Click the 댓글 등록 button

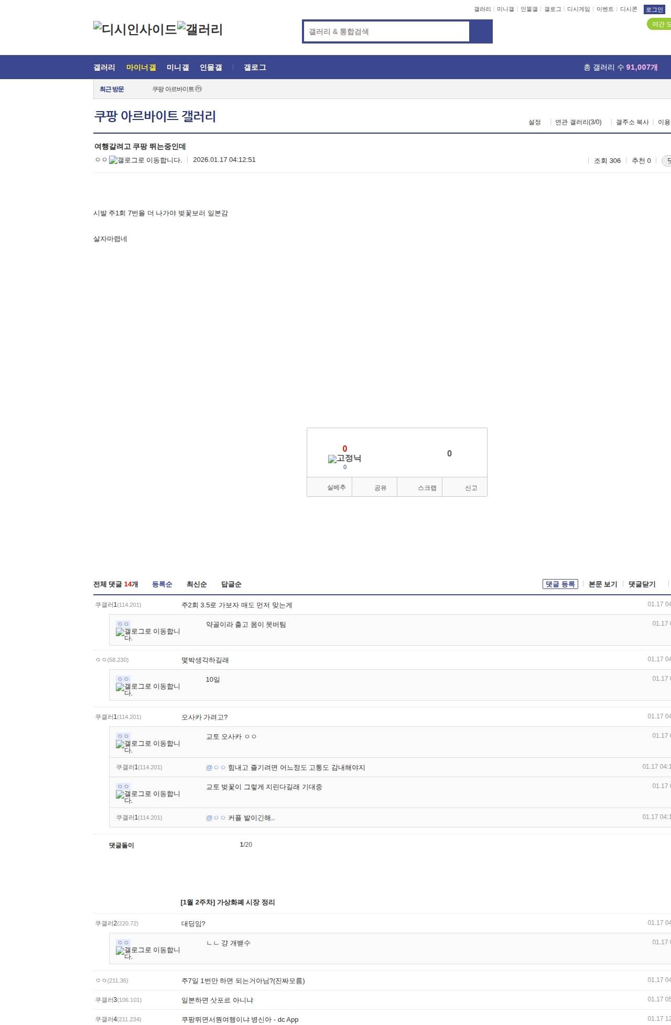(x=560, y=584)
